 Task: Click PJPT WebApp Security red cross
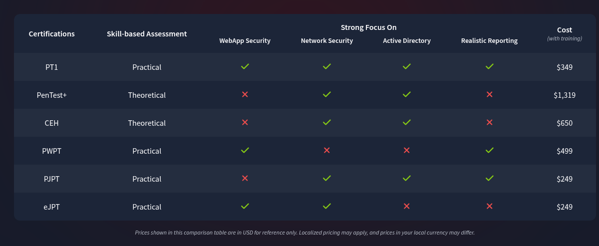(x=245, y=178)
